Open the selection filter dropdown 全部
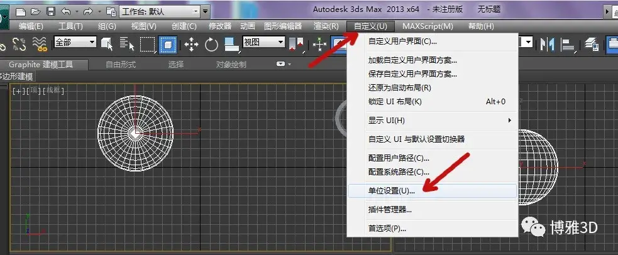618x255 pixels. pyautogui.click(x=75, y=42)
